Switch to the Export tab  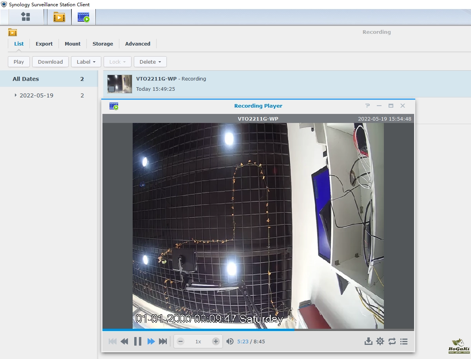[x=44, y=44]
